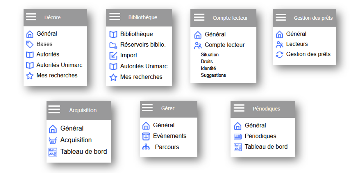Expand the Compte lecteur item in the sidebar
This screenshot has height=173, width=350.
pyautogui.click(x=224, y=45)
